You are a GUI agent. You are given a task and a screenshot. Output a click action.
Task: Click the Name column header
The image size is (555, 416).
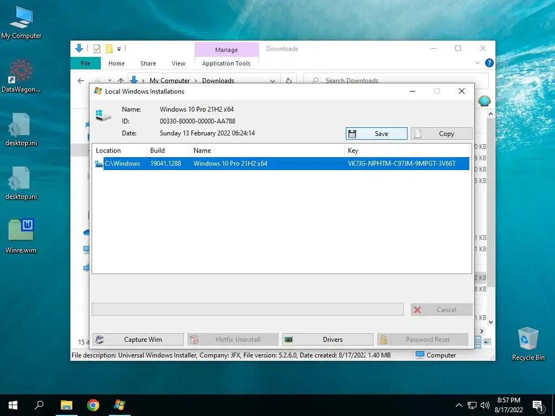click(x=267, y=151)
